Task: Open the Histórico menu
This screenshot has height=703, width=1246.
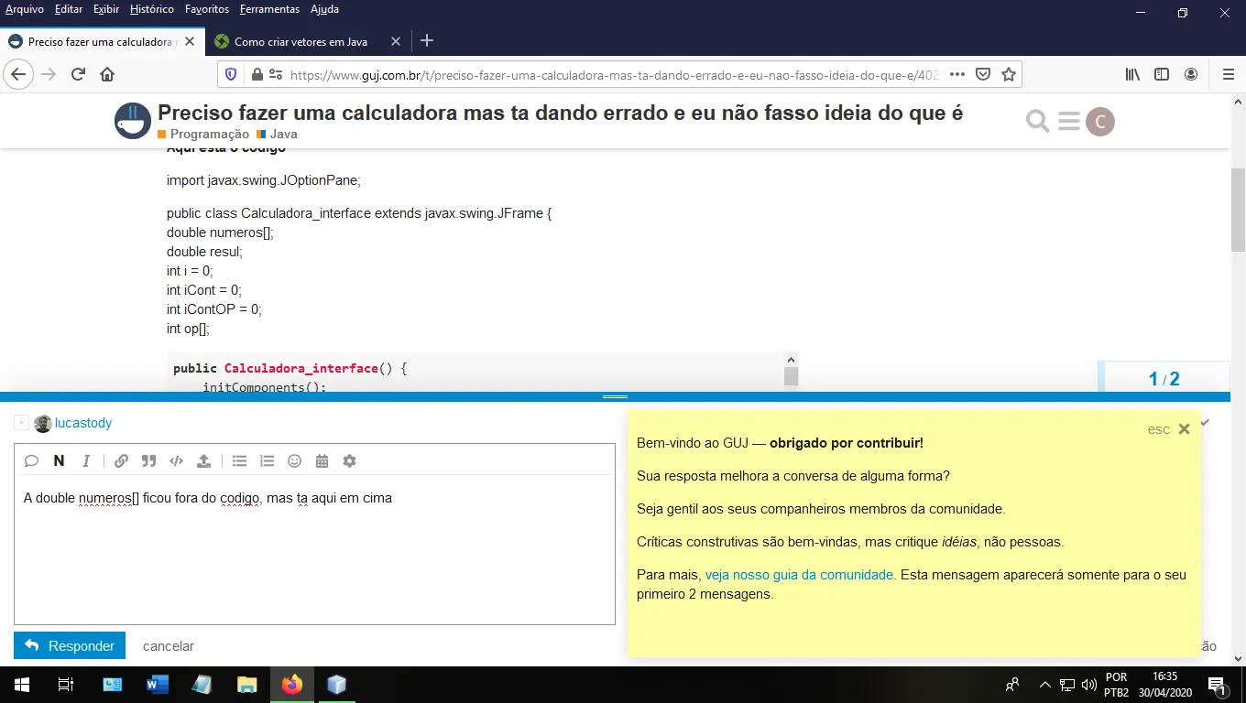Action: tap(152, 9)
